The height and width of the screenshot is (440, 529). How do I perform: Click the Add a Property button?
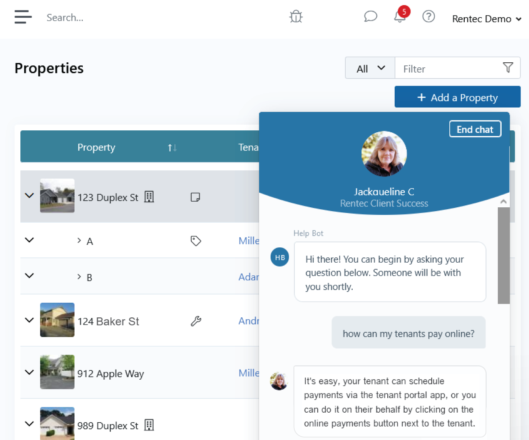coord(457,97)
